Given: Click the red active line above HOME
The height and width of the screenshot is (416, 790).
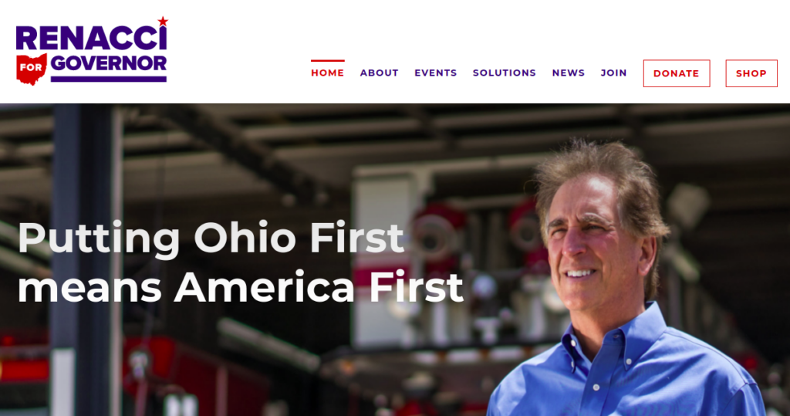Looking at the screenshot, I should point(327,60).
